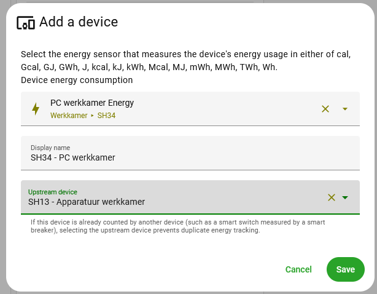Click the energy sensor units description text

(x=185, y=60)
